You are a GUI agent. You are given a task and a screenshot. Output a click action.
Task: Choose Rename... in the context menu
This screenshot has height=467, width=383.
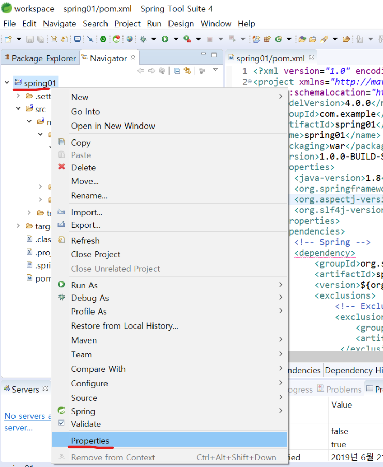point(170,195)
